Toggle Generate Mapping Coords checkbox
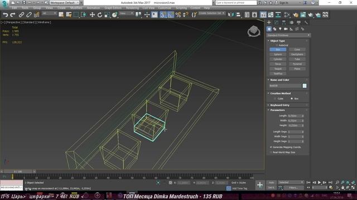Screen dimensions: 357x200 click(x=271, y=147)
